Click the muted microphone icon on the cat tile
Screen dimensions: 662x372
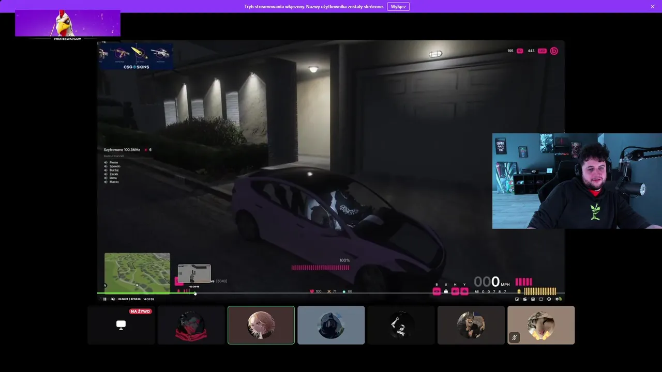click(x=514, y=337)
